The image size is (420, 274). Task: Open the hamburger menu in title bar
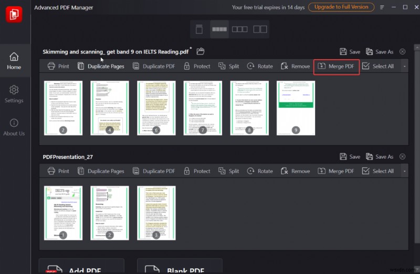click(x=382, y=7)
